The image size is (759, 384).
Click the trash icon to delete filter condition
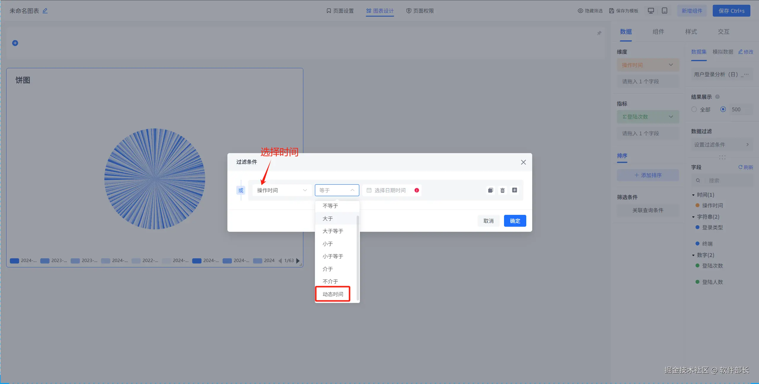click(x=503, y=190)
